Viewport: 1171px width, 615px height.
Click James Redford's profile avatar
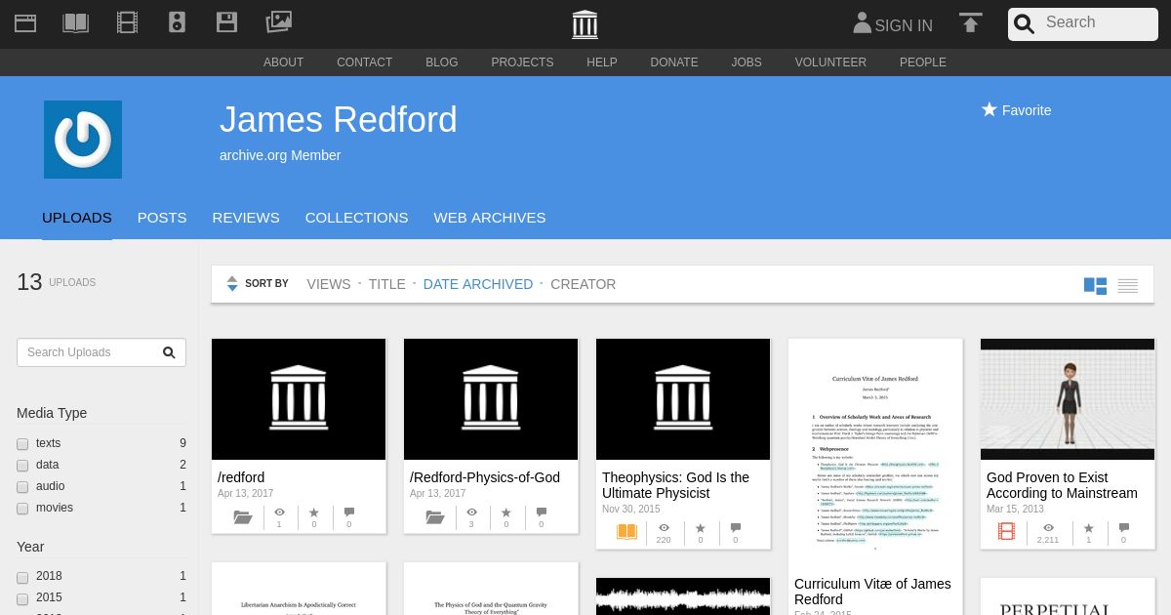83,140
